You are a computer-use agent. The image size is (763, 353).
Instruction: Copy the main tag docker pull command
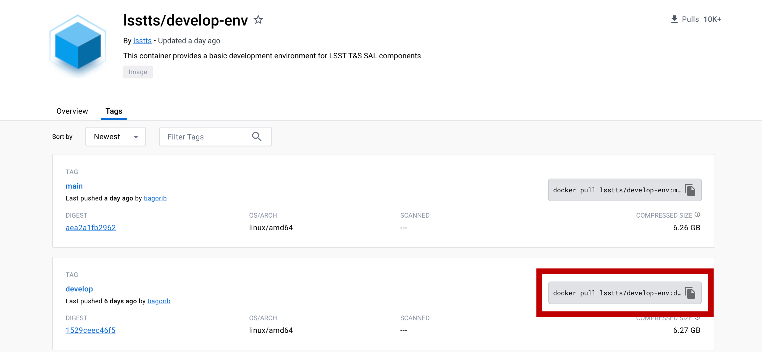pyautogui.click(x=690, y=190)
